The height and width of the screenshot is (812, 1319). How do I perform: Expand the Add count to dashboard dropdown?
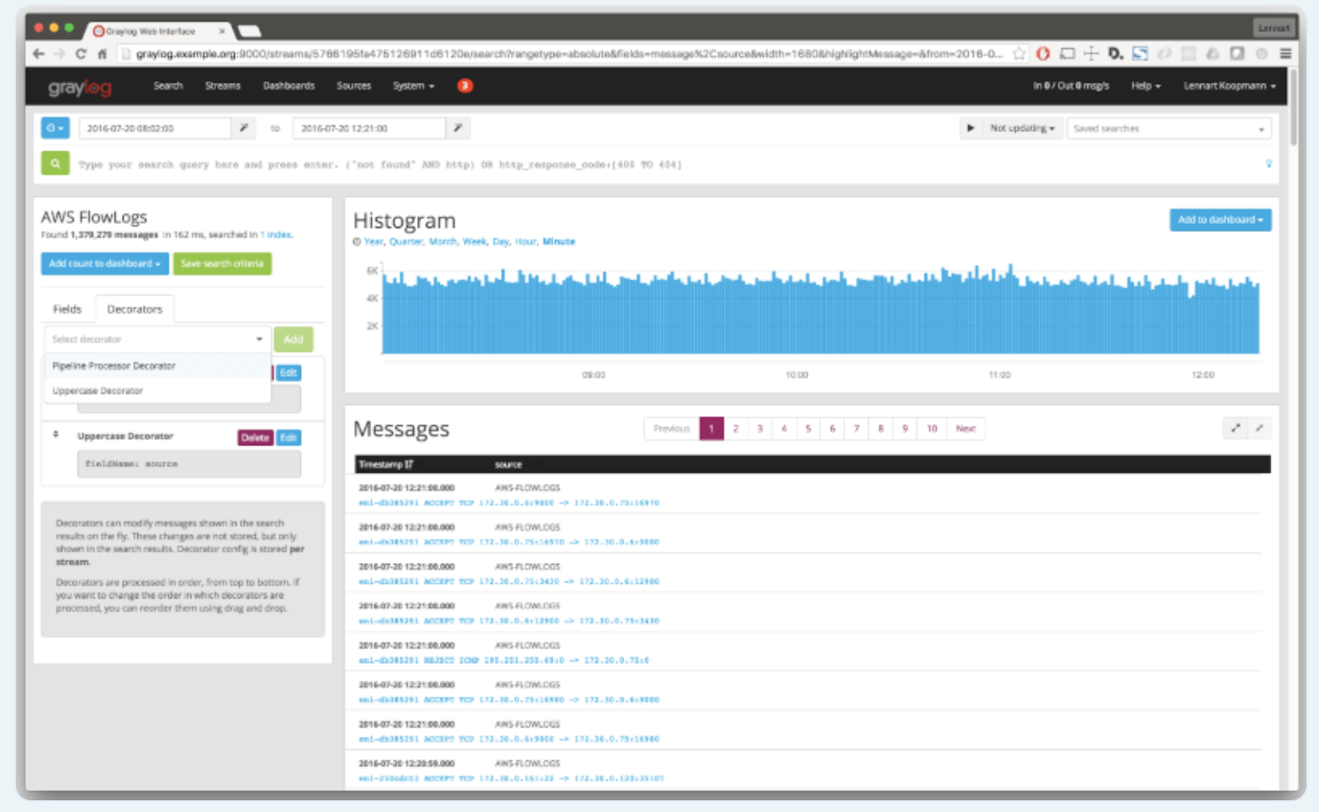(x=104, y=263)
